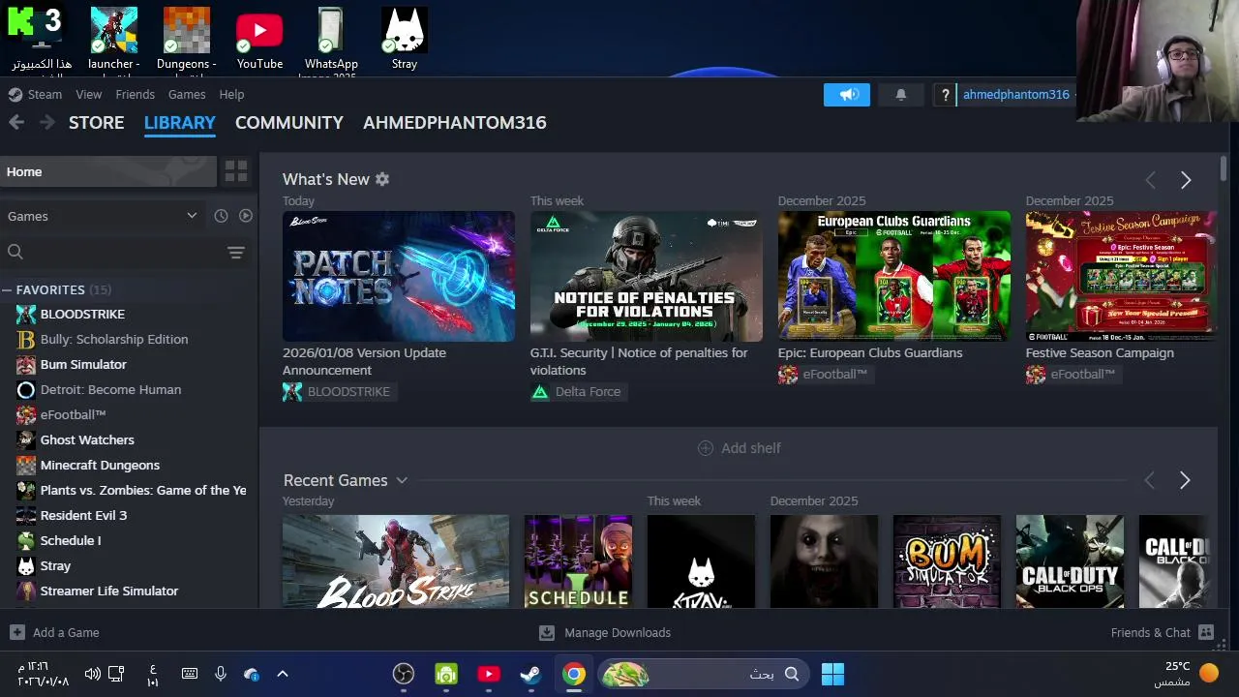This screenshot has width=1239, height=697.
Task: Open Festive Season Campaign news thumbnail
Action: pyautogui.click(x=1121, y=276)
